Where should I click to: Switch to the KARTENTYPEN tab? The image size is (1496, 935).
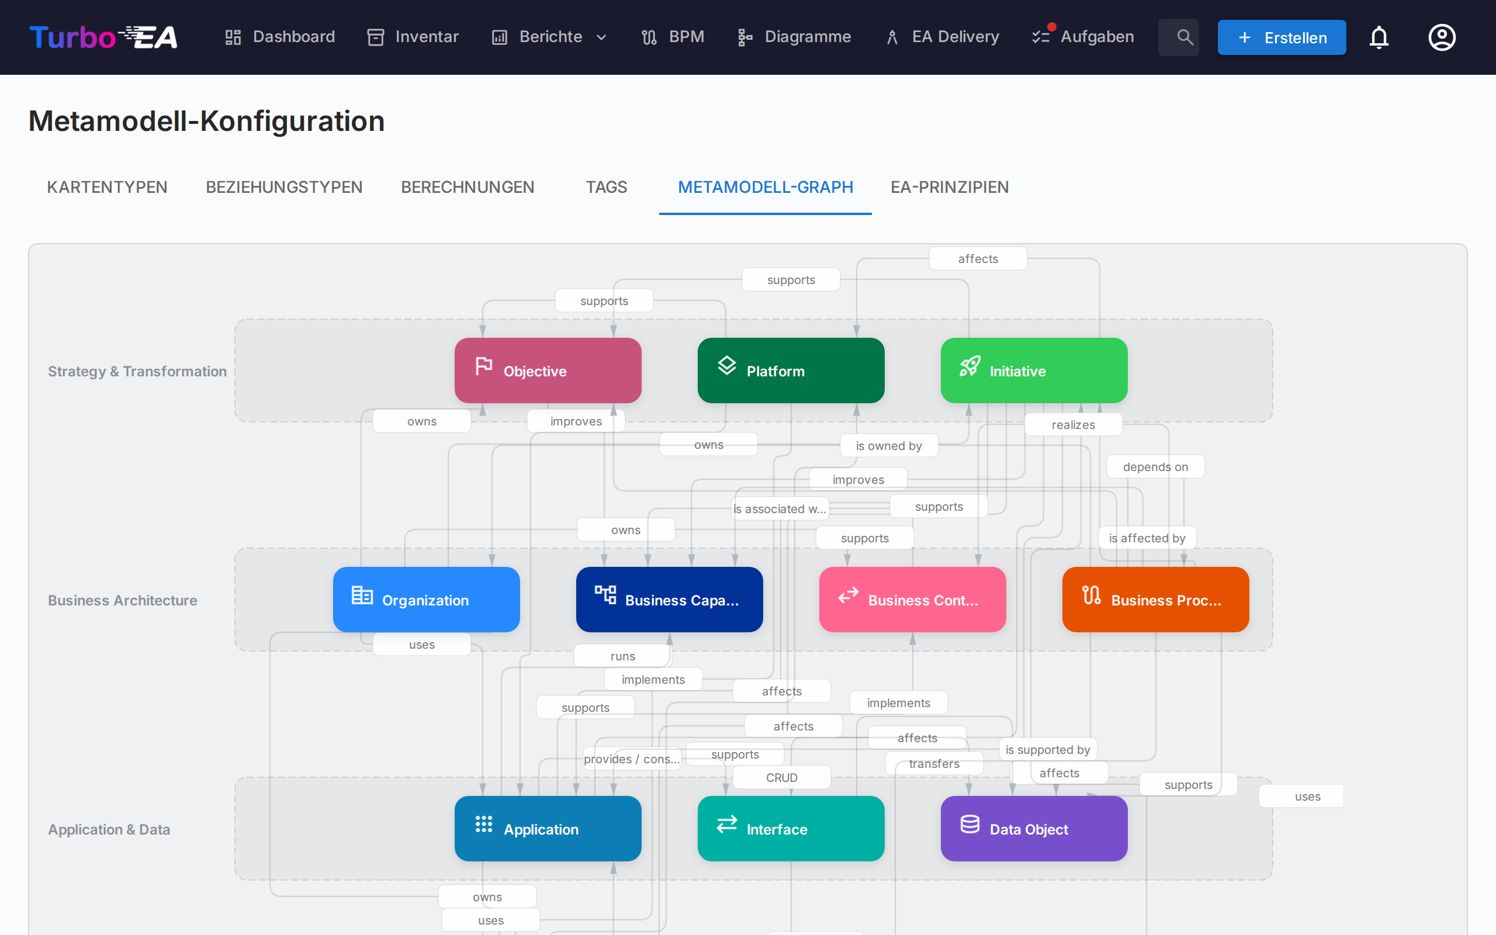(x=107, y=187)
